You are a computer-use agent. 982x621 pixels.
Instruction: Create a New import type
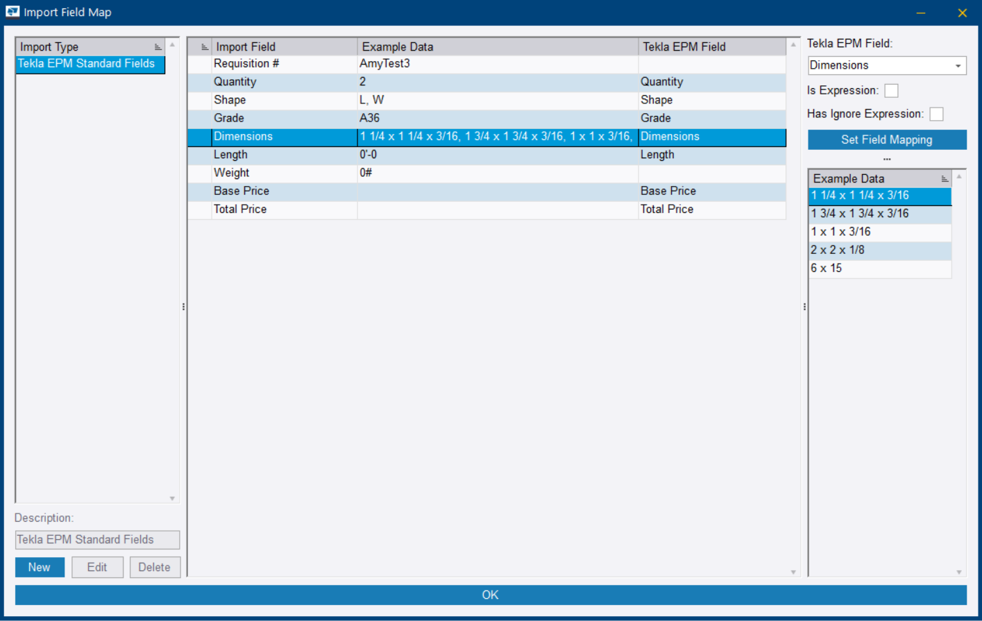pos(40,567)
